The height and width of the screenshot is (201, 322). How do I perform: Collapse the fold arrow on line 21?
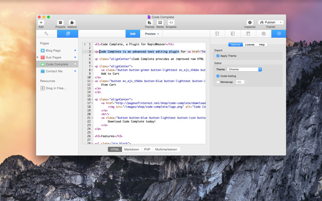click(x=92, y=118)
